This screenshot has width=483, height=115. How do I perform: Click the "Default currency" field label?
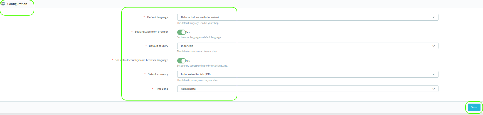pyautogui.click(x=158, y=74)
